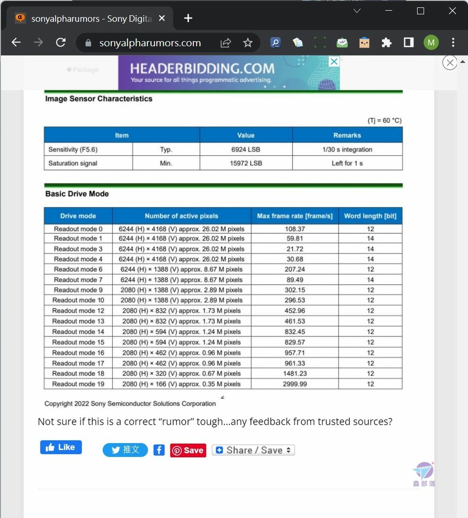Save the post to Pinterest
Image resolution: width=468 pixels, height=518 pixels.
pos(188,450)
